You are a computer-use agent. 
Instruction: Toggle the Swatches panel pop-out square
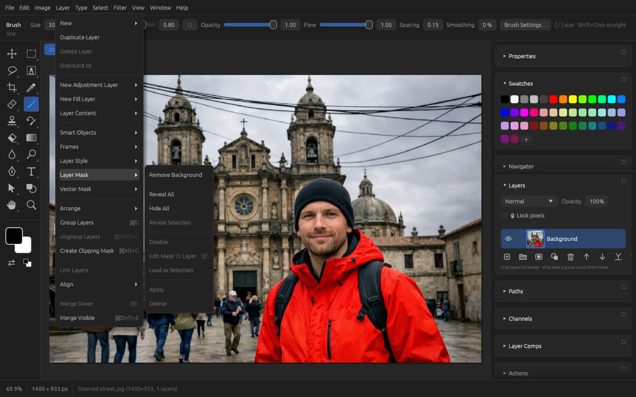pos(624,79)
